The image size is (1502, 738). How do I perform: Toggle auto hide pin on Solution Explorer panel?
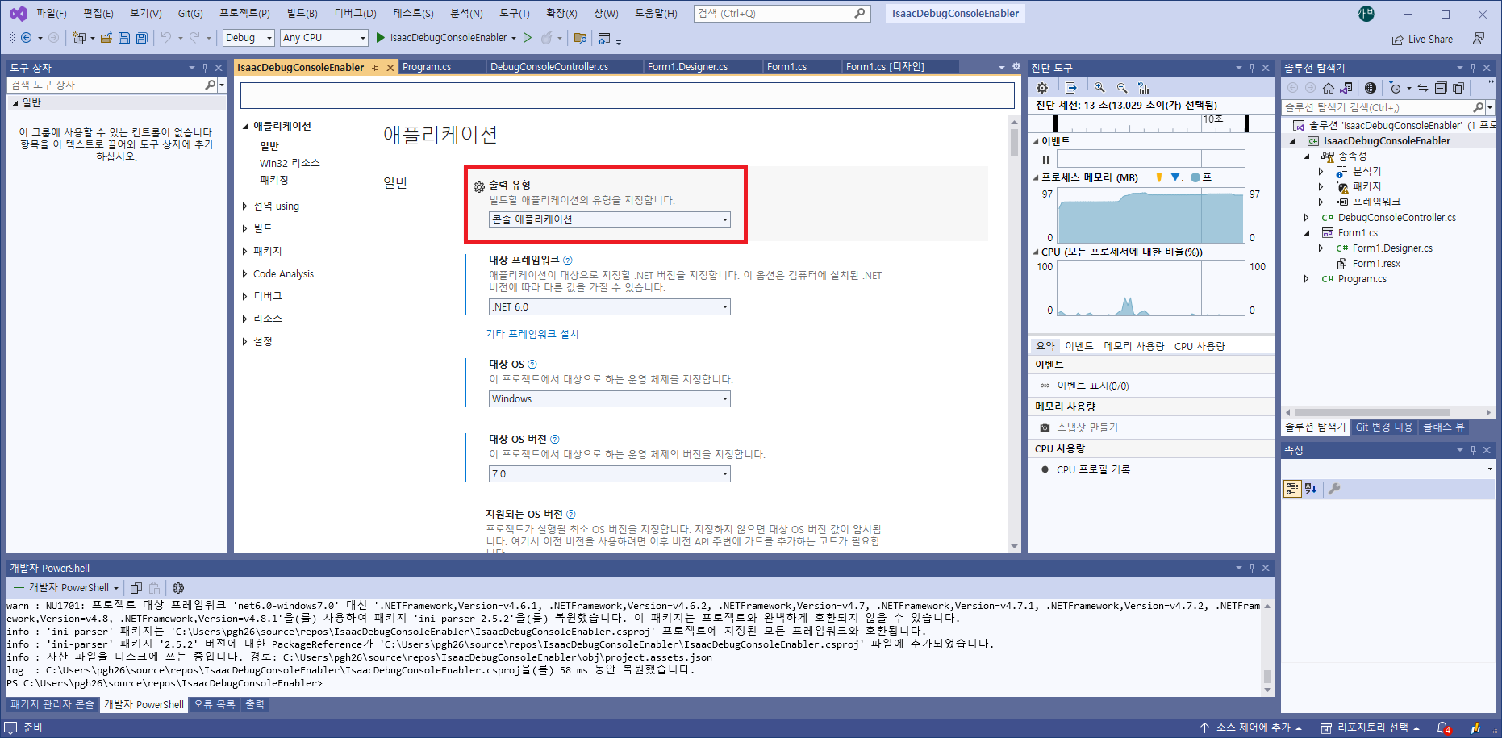(x=1473, y=68)
